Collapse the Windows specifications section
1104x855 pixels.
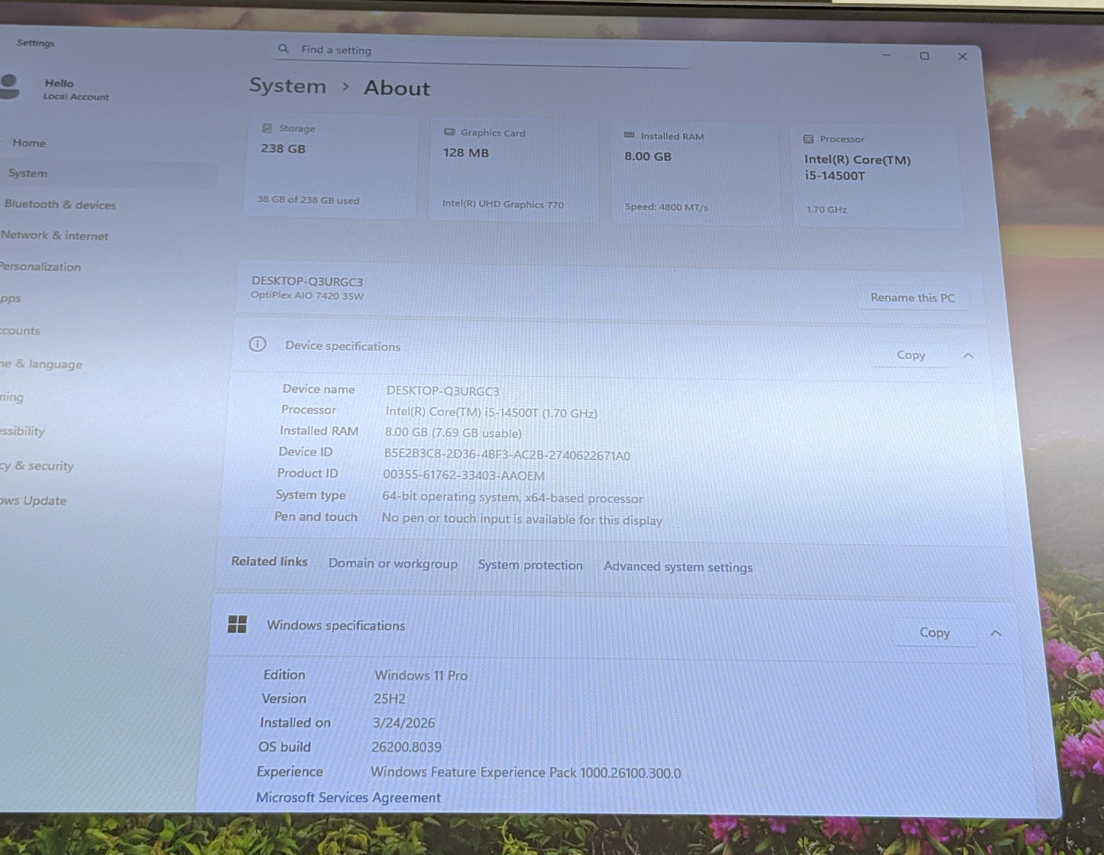[996, 633]
